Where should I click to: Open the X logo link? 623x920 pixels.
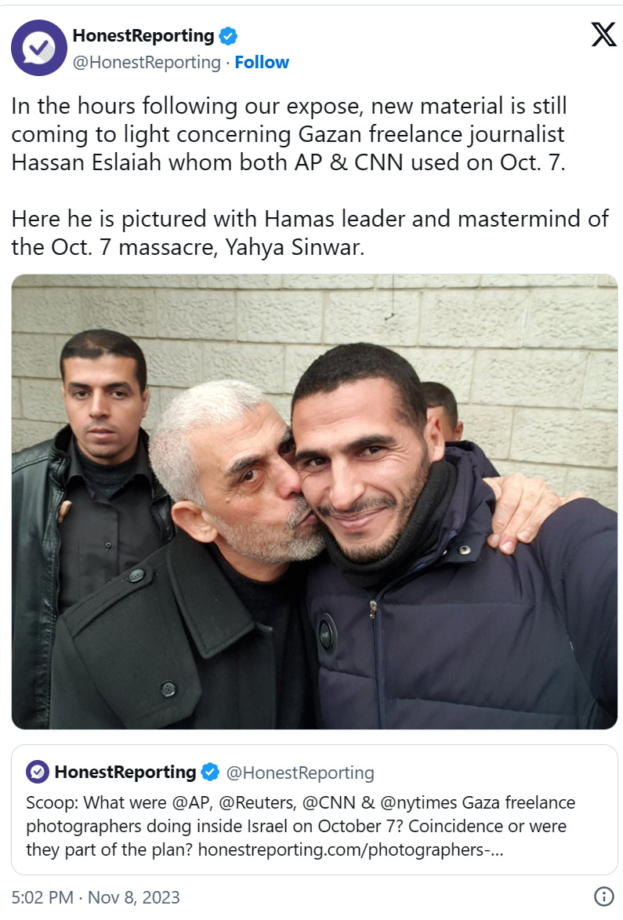[x=603, y=35]
